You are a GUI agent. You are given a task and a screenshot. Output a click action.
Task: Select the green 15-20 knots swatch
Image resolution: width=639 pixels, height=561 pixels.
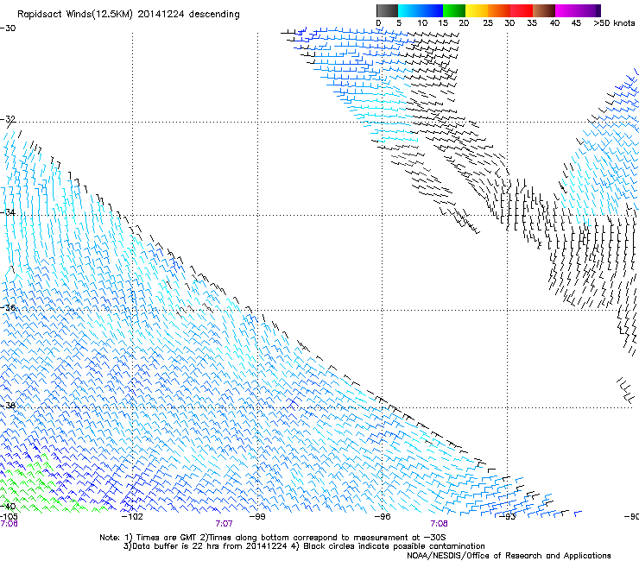pyautogui.click(x=454, y=10)
